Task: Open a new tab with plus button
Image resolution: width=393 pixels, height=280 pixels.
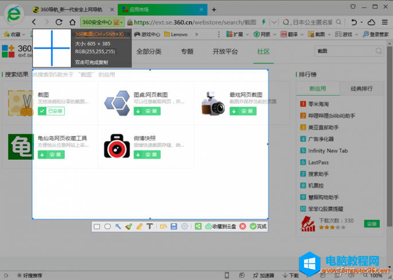Action: (x=214, y=9)
